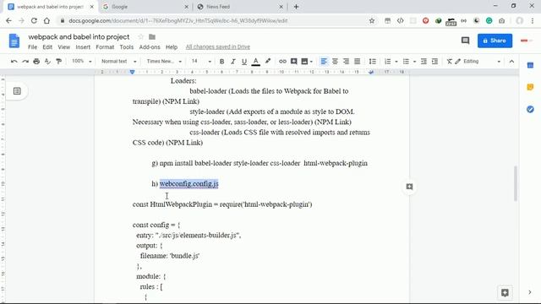Move document using the folder icon
Image resolution: width=541 pixels, height=304 pixels.
152,36
